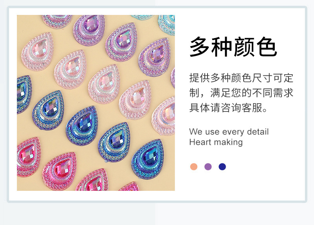Click the 'Heart making' text line
The width and height of the screenshot is (314, 225).
pos(216,142)
